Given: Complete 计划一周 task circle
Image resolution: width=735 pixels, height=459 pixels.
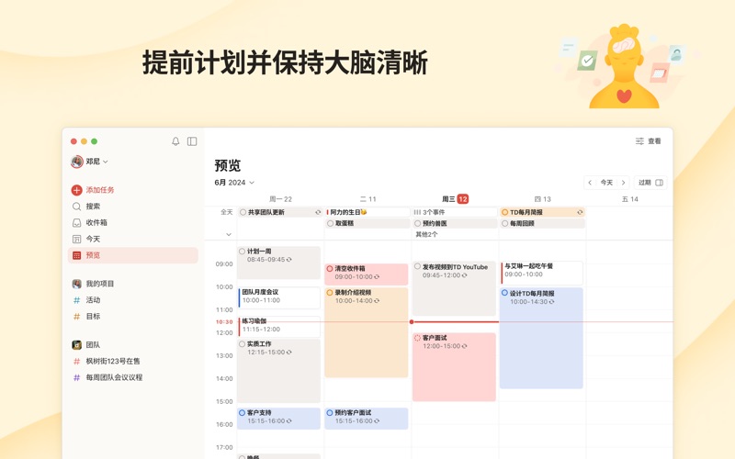Looking at the screenshot, I should (243, 252).
